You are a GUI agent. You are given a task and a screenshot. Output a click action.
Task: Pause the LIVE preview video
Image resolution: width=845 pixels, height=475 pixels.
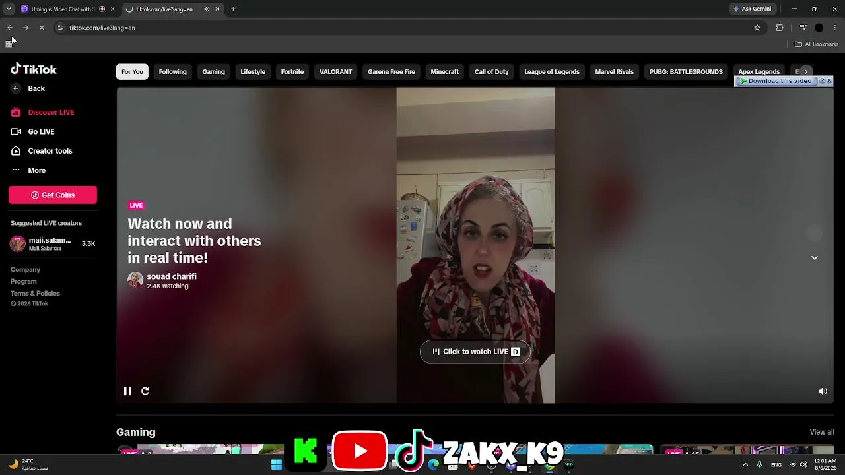[x=127, y=391]
